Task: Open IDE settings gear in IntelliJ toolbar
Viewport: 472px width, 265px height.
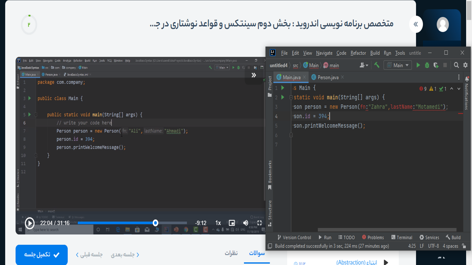Action: pos(465,65)
